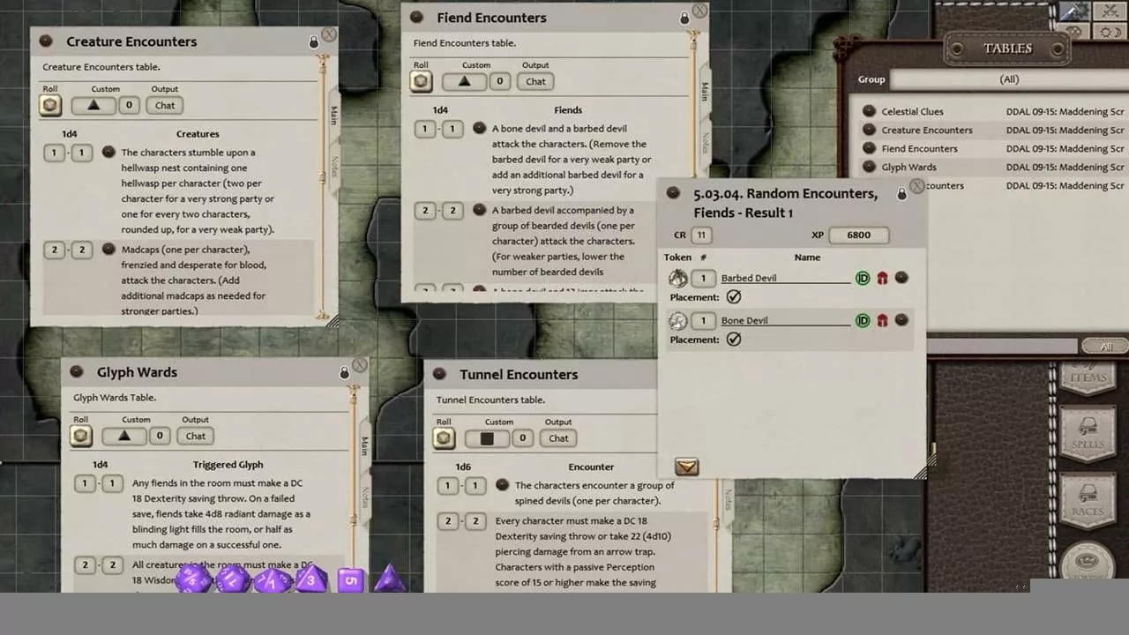The height and width of the screenshot is (635, 1129).
Task: Click the link icon beside Random Encounters Result title
Action: (x=673, y=193)
